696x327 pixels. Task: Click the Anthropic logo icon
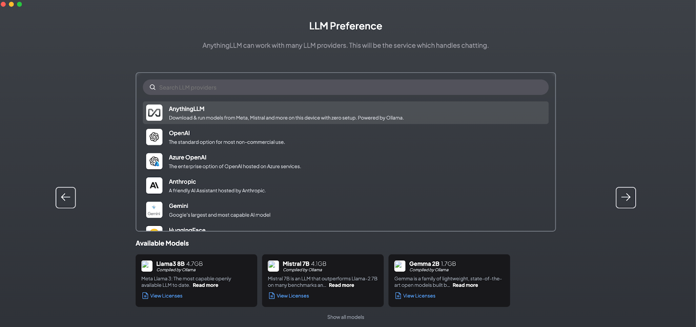154,186
